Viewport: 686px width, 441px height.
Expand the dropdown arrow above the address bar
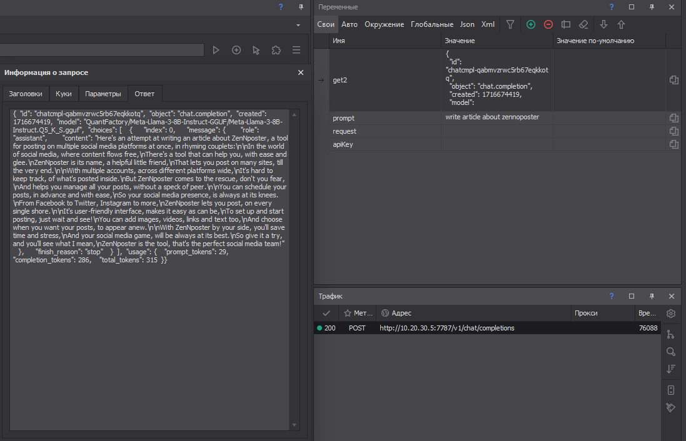[298, 25]
